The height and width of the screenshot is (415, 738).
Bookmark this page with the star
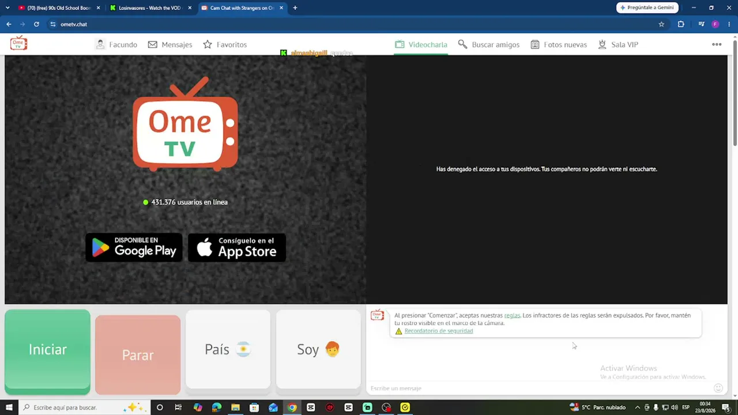(x=661, y=24)
